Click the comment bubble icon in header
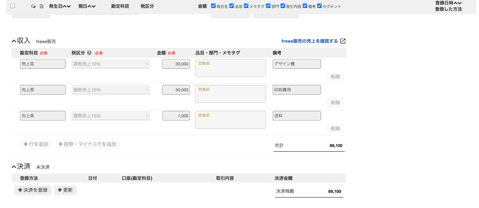This screenshot has height=208, width=479. (x=33, y=6)
